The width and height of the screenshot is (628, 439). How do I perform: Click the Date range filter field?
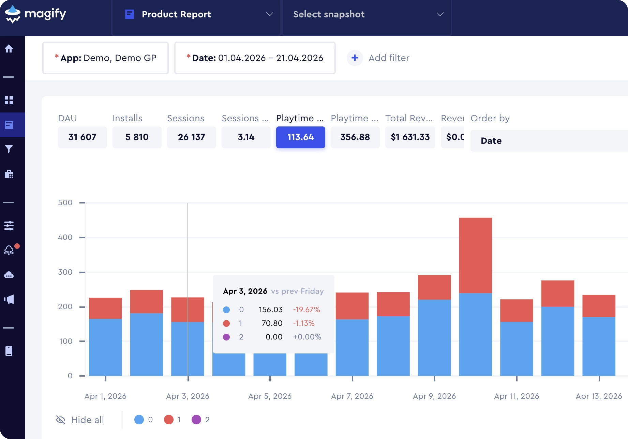255,58
